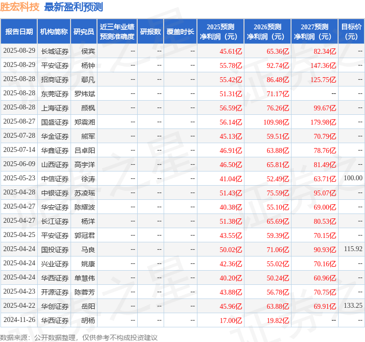Select analyst name 侯宾
365x342 pixels.
tap(88, 51)
